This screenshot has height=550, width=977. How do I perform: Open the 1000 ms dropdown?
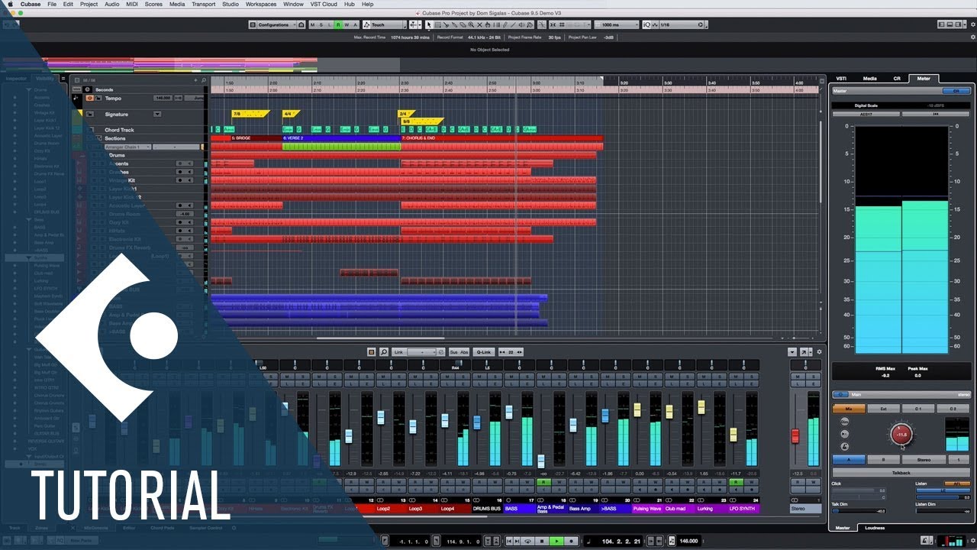(616, 24)
